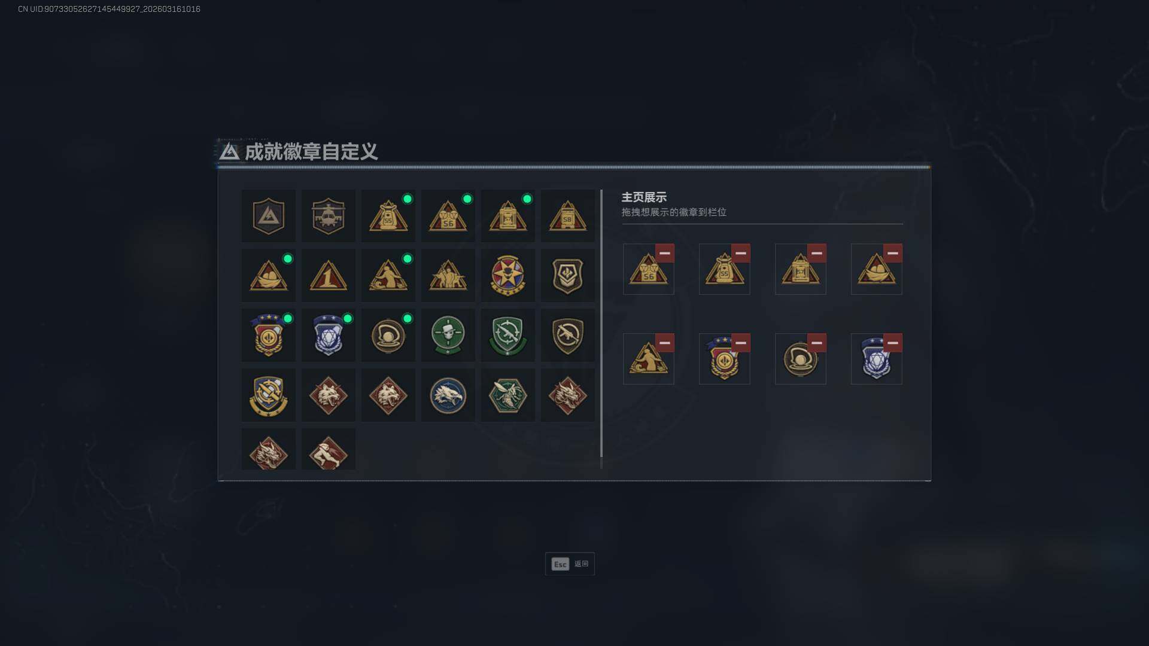
Task: Select the green wasp hexagon badge
Action: [x=507, y=395]
